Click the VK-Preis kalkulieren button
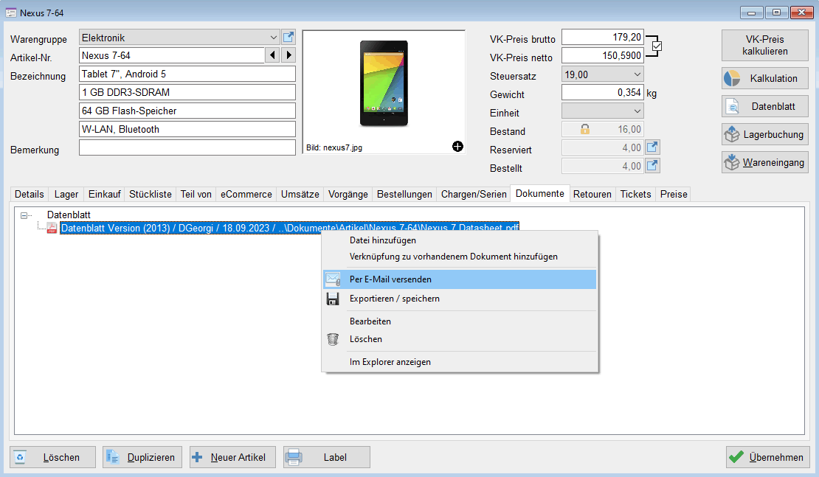Screen dimensions: 819x477 tap(765, 46)
